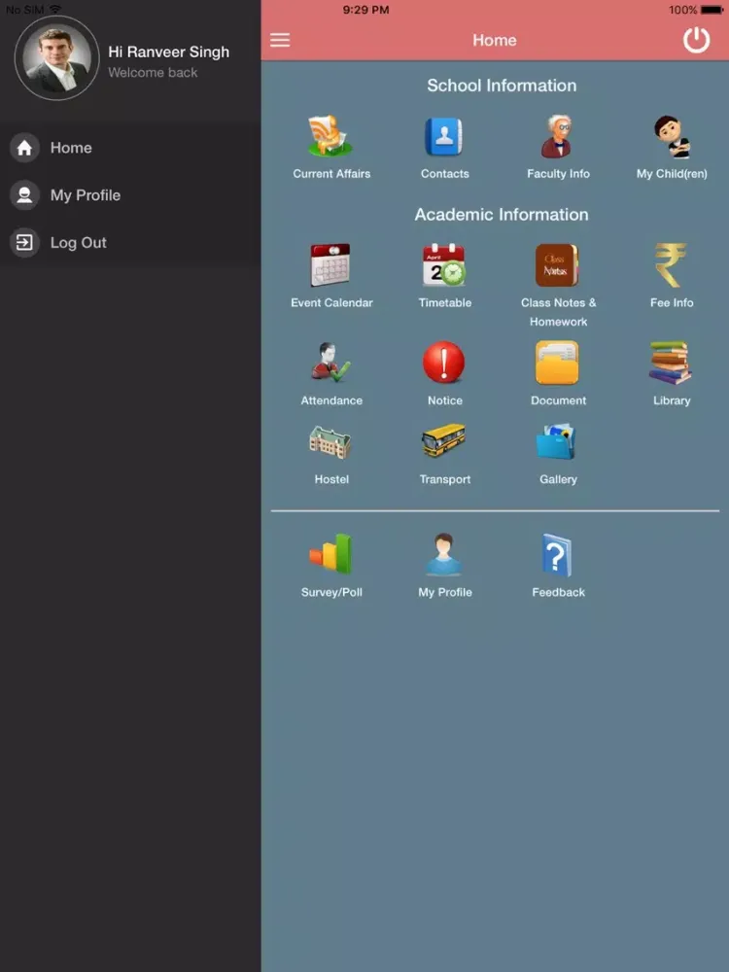The image size is (729, 972).
Task: Check Fee Info rupee icon
Action: (671, 265)
